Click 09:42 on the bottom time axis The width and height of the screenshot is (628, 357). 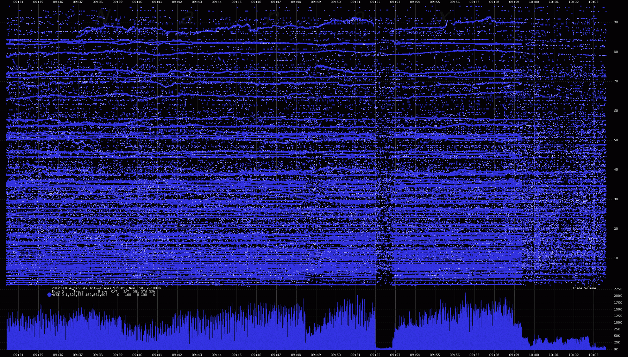pos(177,355)
